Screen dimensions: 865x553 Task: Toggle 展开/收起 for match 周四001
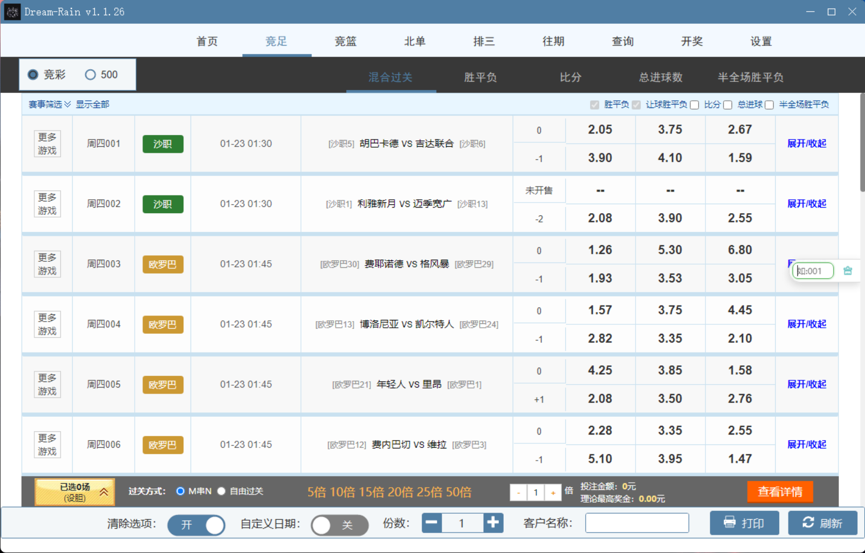tap(806, 143)
